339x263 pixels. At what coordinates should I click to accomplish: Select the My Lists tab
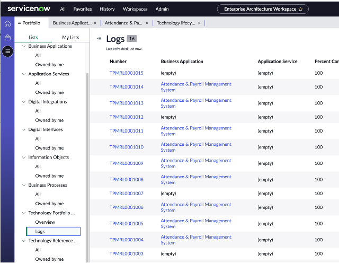pos(70,38)
